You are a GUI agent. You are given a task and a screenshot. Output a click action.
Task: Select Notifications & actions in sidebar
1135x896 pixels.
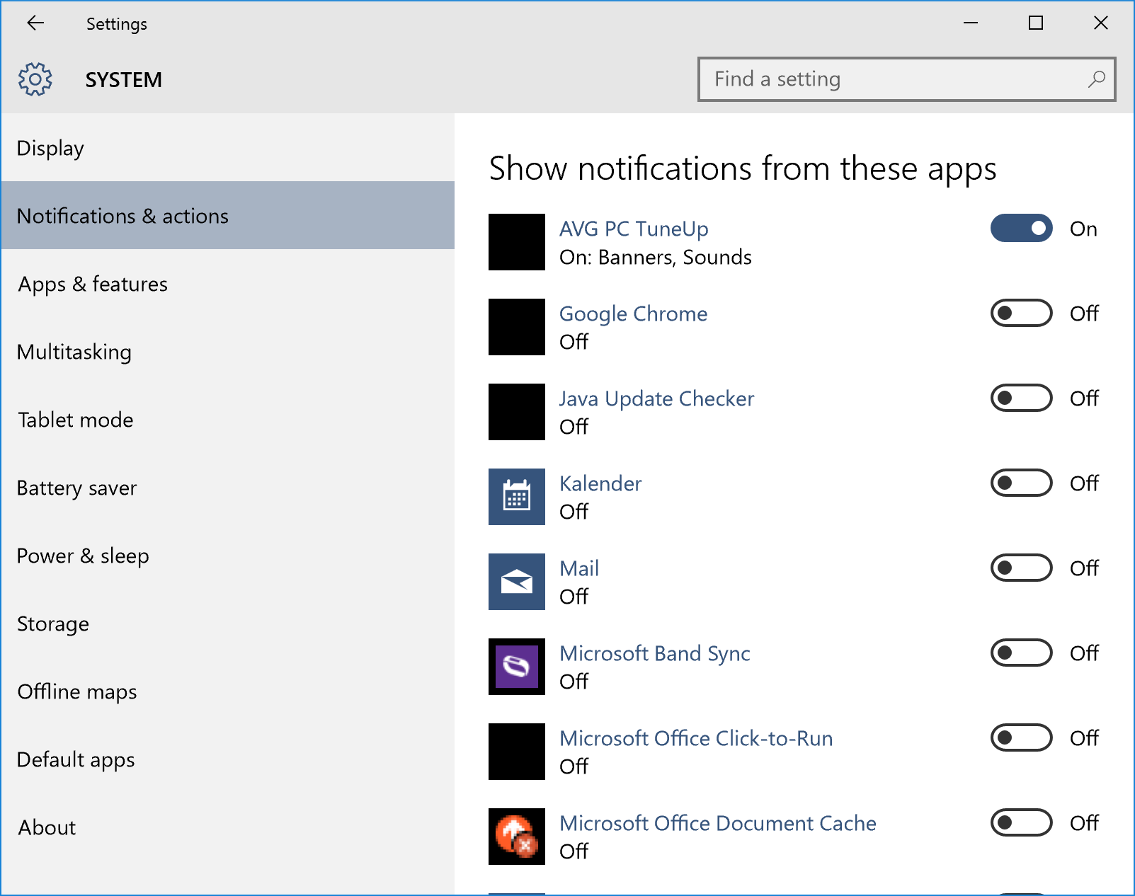tap(227, 215)
